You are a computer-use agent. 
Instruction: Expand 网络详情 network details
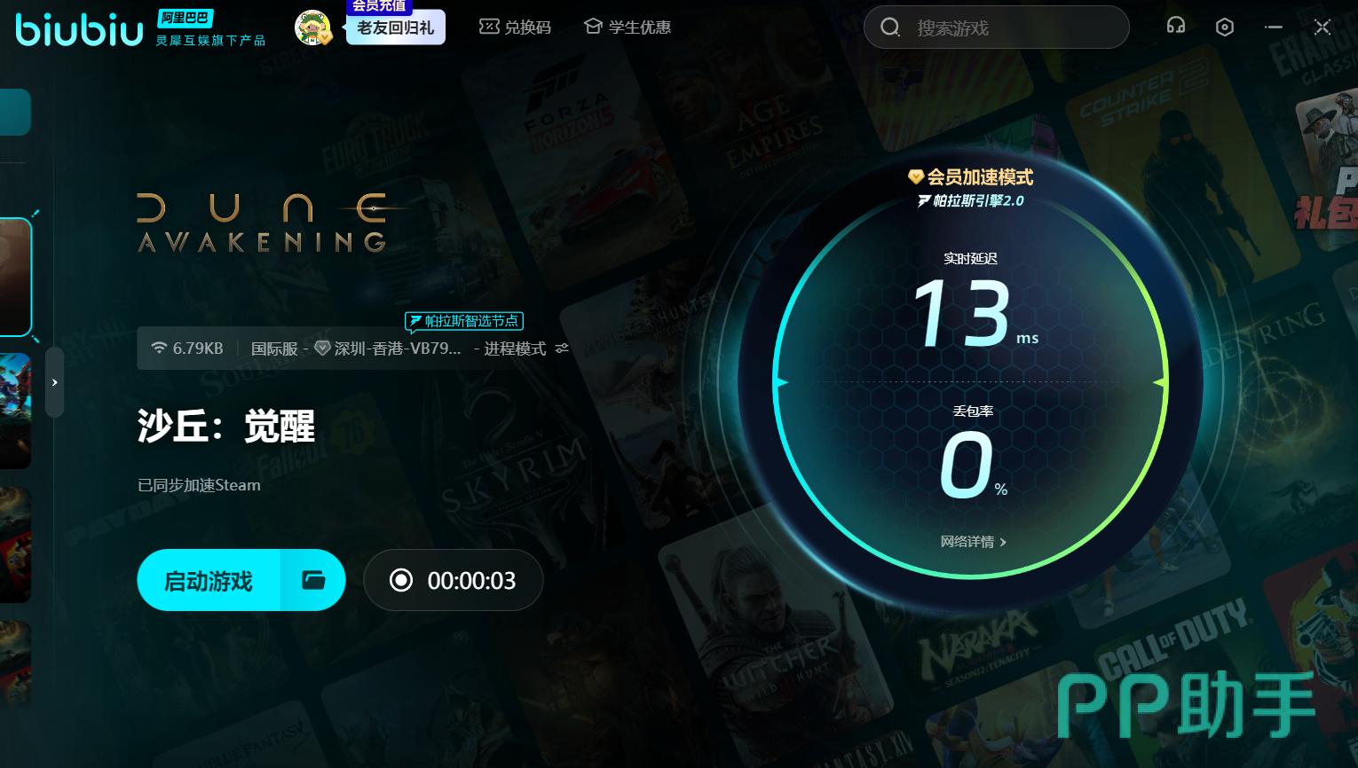(973, 542)
